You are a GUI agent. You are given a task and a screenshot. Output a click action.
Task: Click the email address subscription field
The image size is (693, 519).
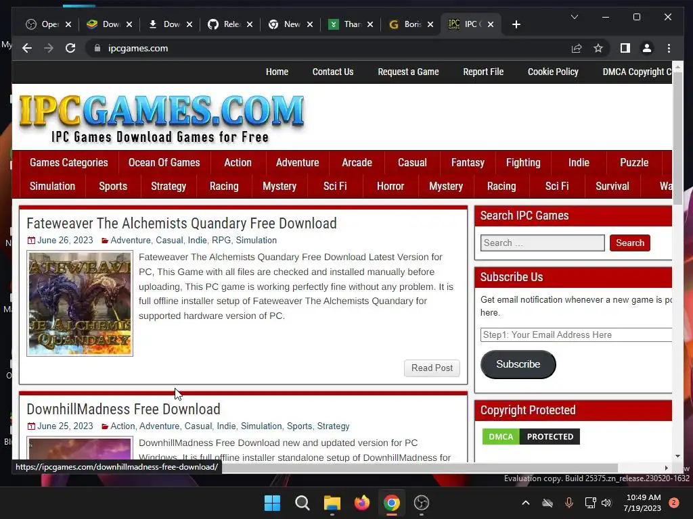pos(577,335)
